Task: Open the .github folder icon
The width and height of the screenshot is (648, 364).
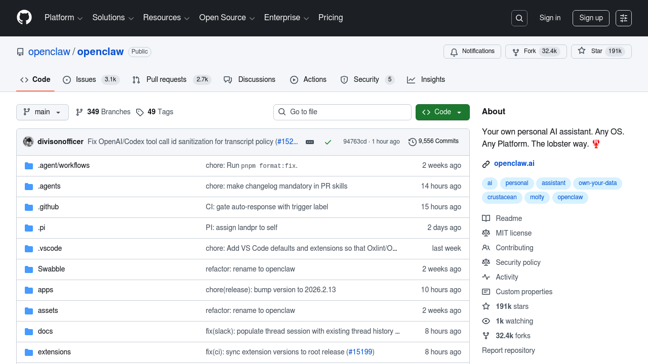Action: [29, 207]
